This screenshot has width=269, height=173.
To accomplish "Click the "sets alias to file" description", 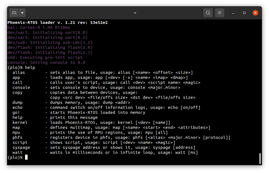I will point(73,72).
